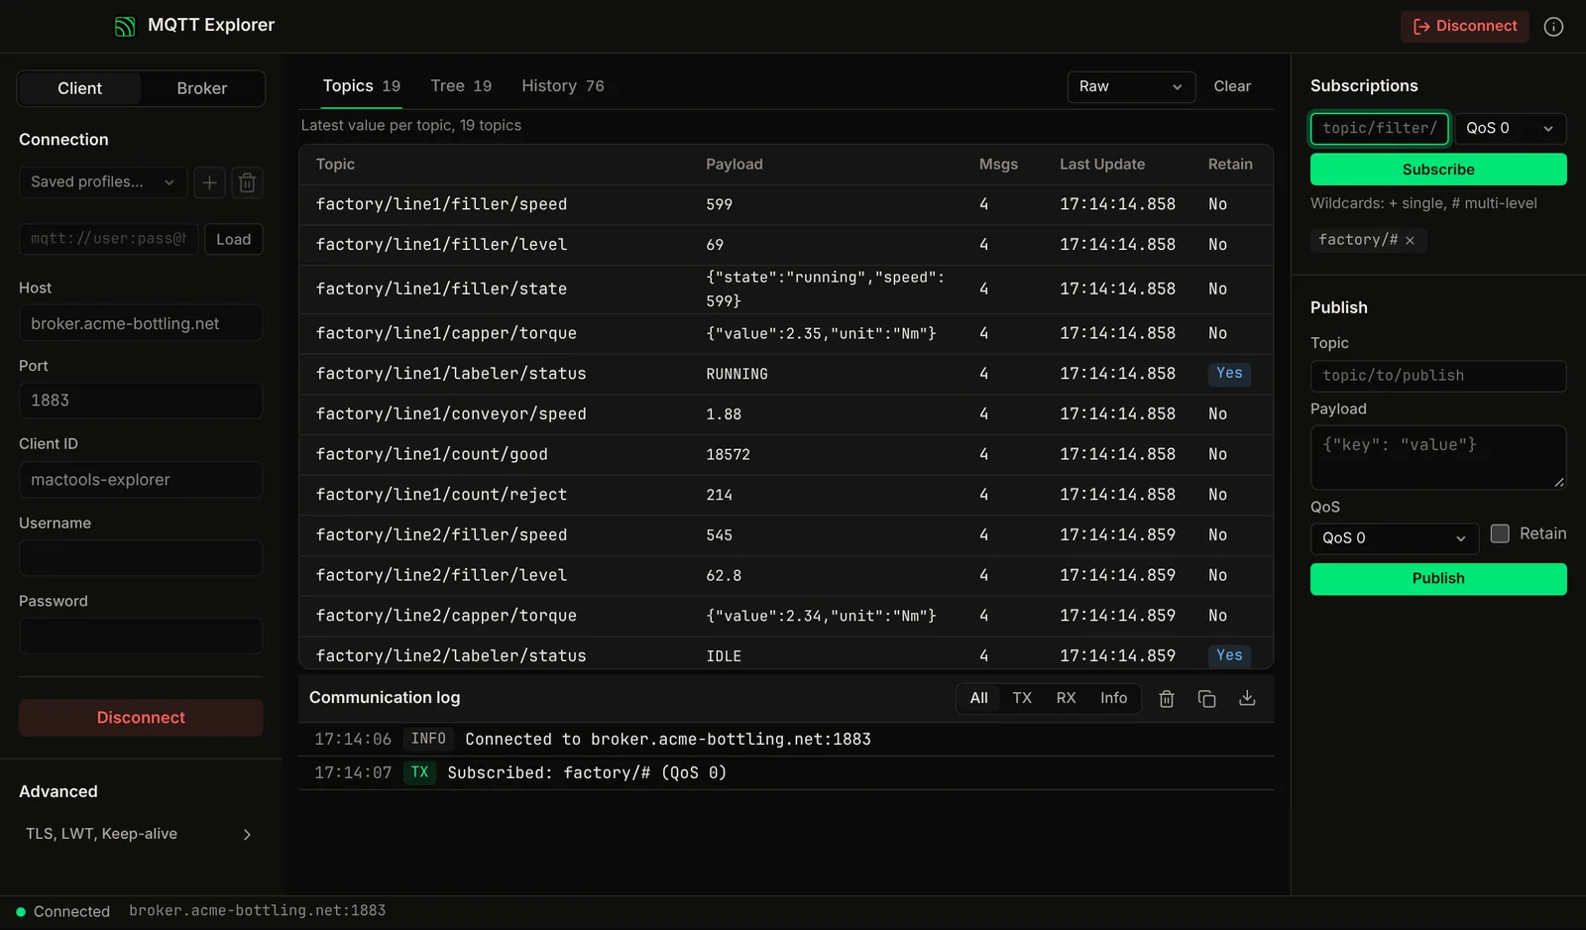Screen dimensions: 1586x930
Task: Click the Disconnect button in the header
Action: click(x=1464, y=27)
